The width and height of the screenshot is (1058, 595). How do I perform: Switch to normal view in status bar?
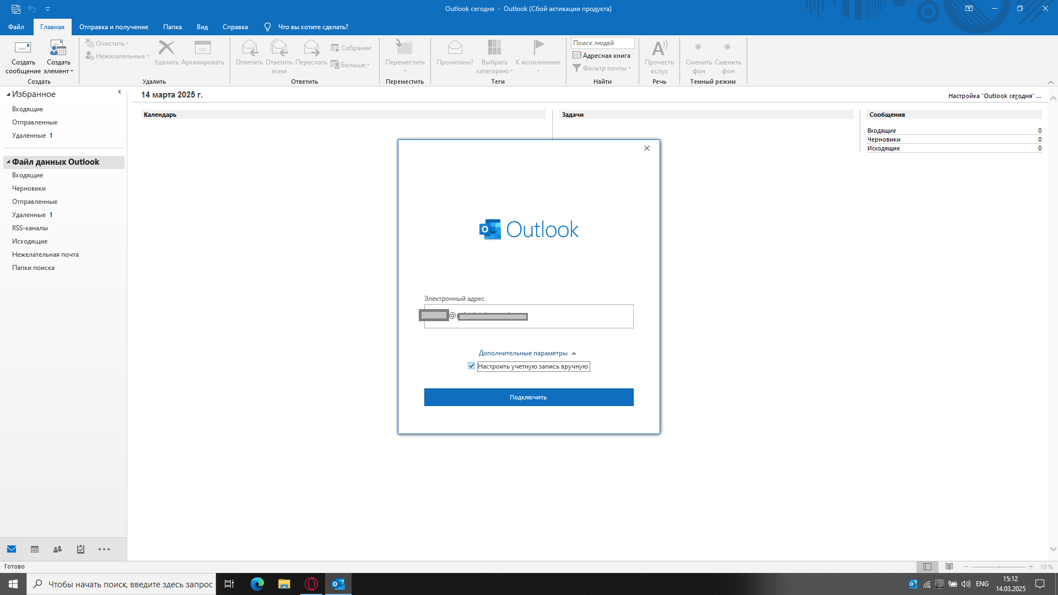pos(927,566)
